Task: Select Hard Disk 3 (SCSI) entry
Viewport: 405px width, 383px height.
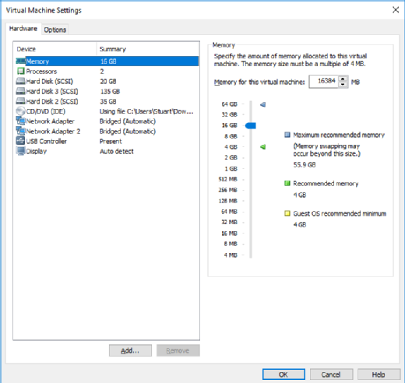Action: click(x=107, y=91)
